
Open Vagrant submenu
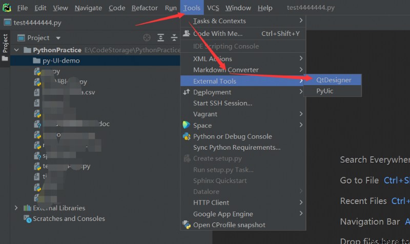[243, 114]
